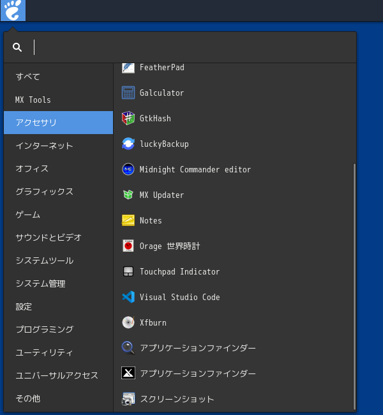Select the 設定 category
Viewport: 383px width, 415px height.
point(58,306)
